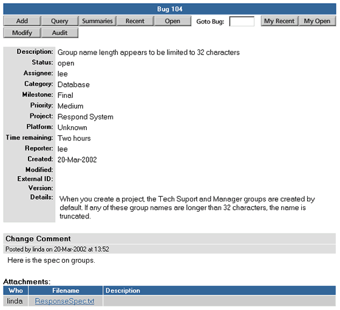
Task: Click the Posted by linda line
Action: pos(57,249)
